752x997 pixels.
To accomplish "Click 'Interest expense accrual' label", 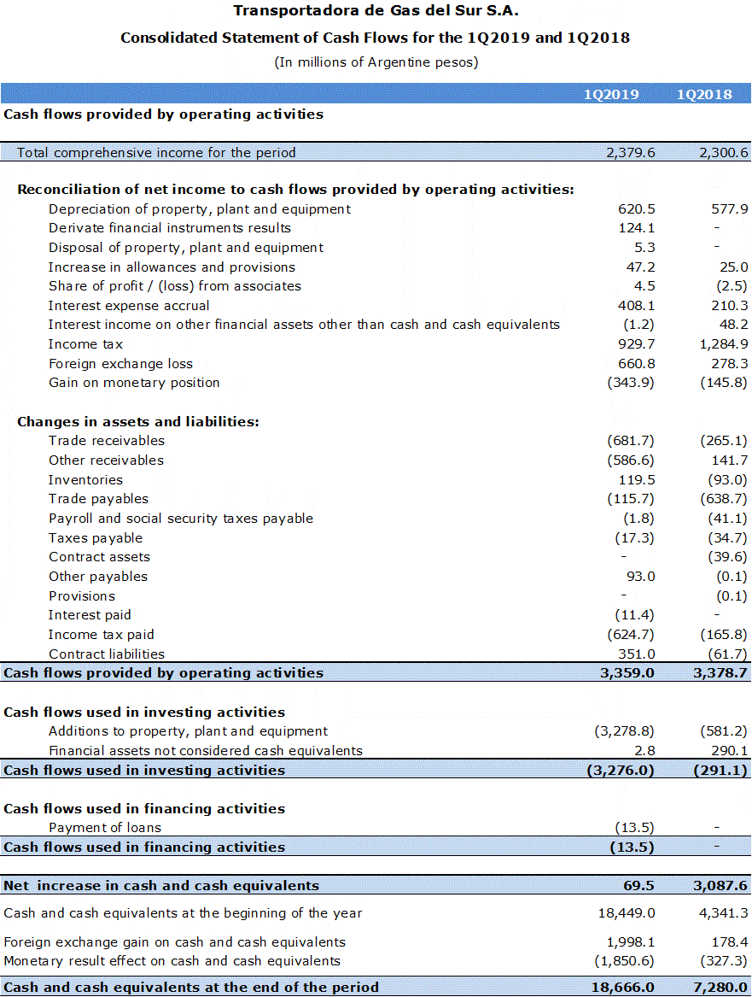I will pyautogui.click(x=129, y=306).
